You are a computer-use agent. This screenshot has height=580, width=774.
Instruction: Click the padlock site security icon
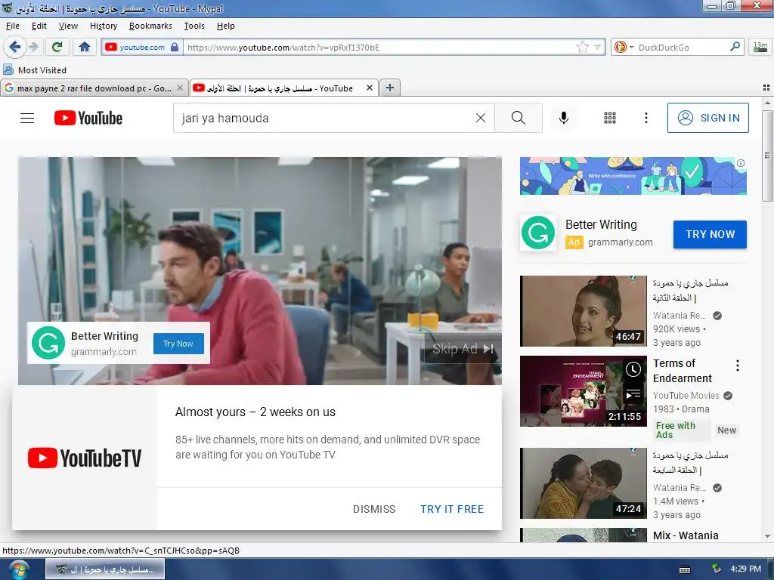(175, 47)
